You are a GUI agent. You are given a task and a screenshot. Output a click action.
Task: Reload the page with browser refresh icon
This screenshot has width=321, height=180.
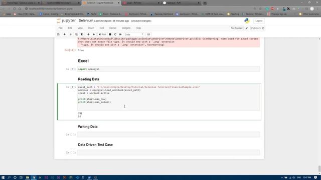[x=15, y=9]
